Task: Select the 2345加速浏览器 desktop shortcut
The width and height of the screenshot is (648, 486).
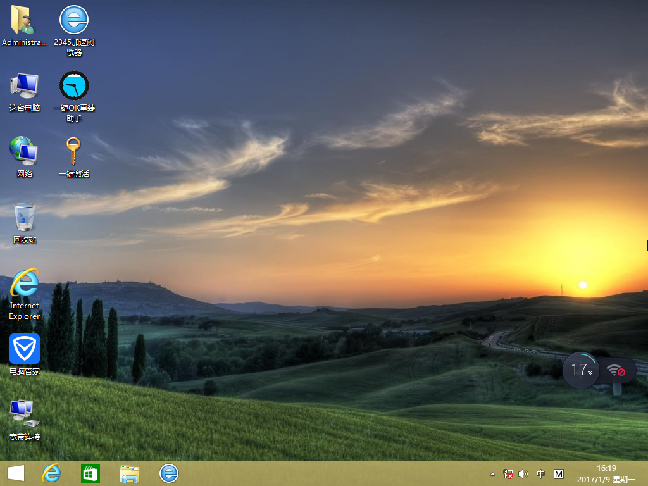Action: coord(74,21)
